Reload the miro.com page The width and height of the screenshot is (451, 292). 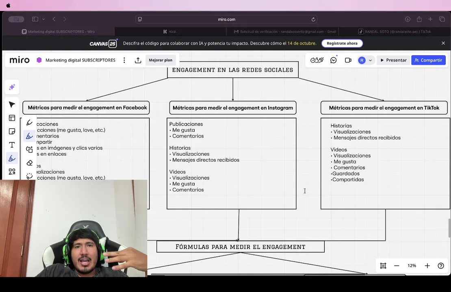(313, 19)
